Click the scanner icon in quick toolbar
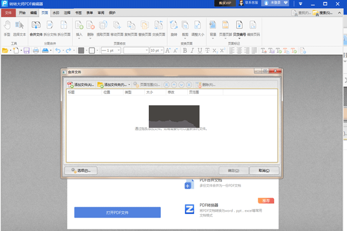347x231 pixels. pos(45,51)
